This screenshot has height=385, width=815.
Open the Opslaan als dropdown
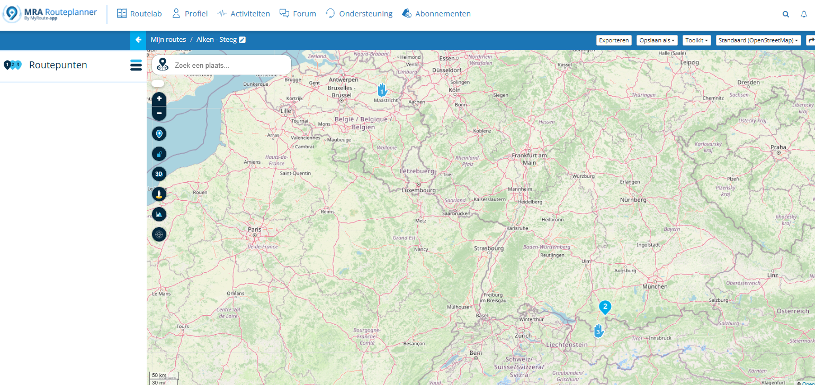coord(657,40)
